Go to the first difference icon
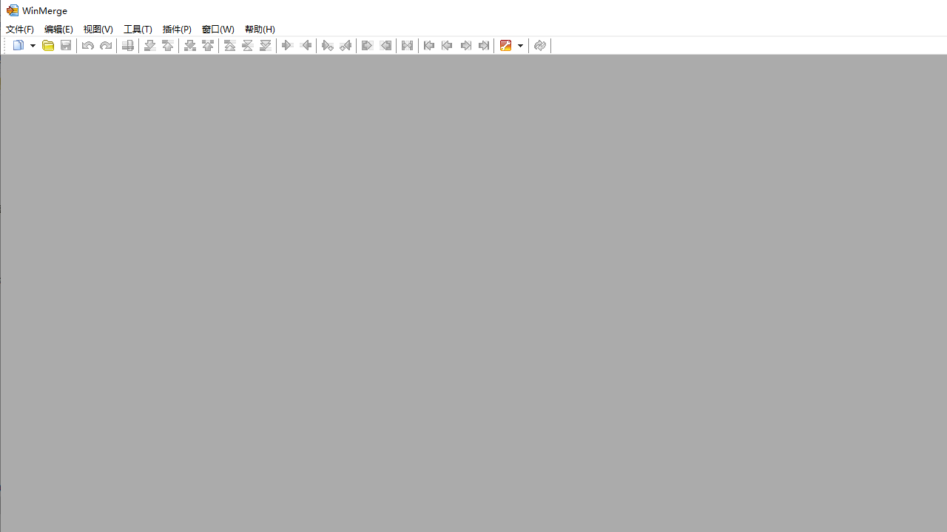 click(x=230, y=46)
